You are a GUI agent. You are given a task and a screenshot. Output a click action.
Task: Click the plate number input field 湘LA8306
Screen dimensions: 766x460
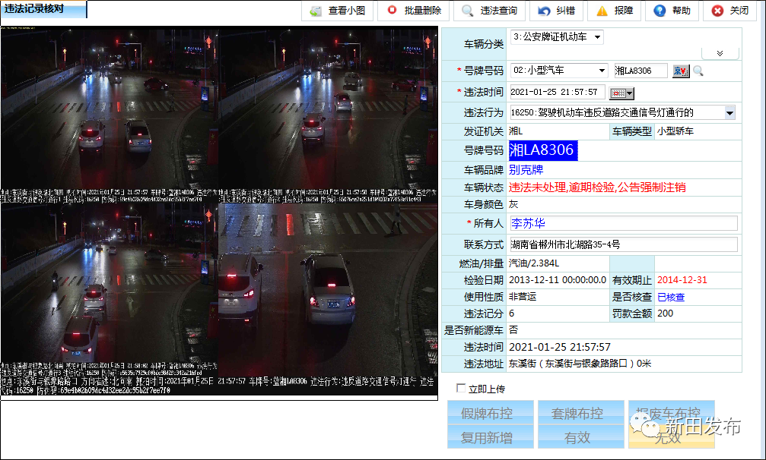click(x=640, y=71)
